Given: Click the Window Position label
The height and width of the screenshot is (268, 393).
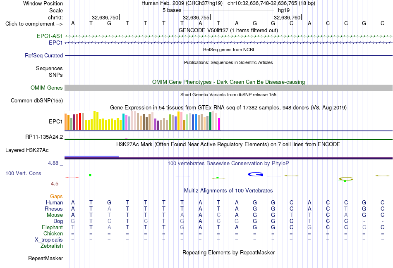Looking at the screenshot, I should pos(43,3).
